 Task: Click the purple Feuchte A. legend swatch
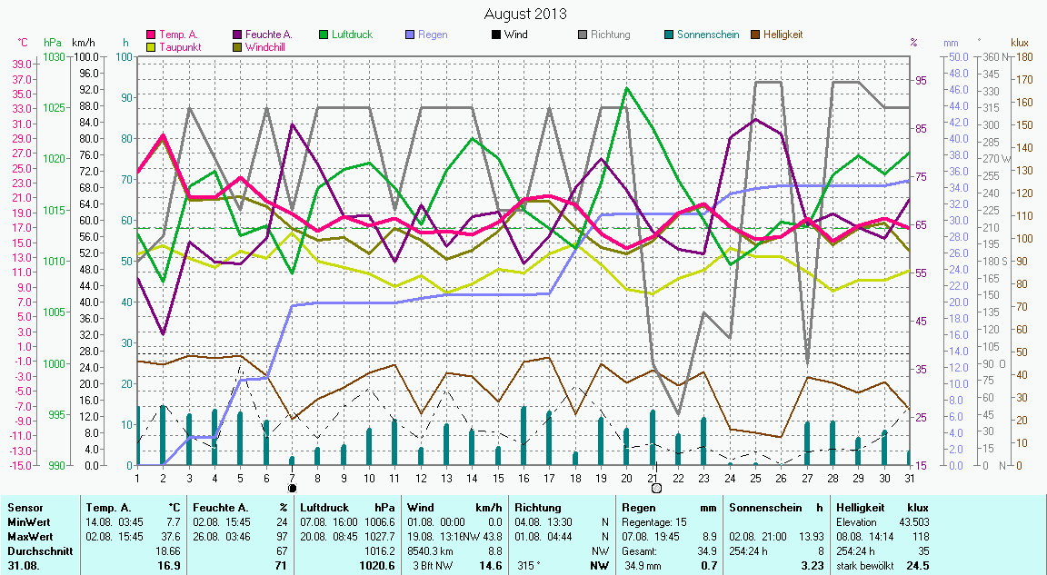(238, 35)
